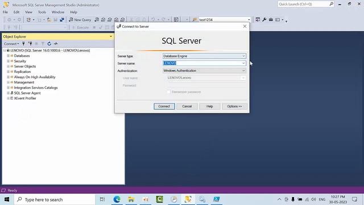Viewport: 364px width, 205px height.
Task: Open the File menu
Action: coord(5,12)
